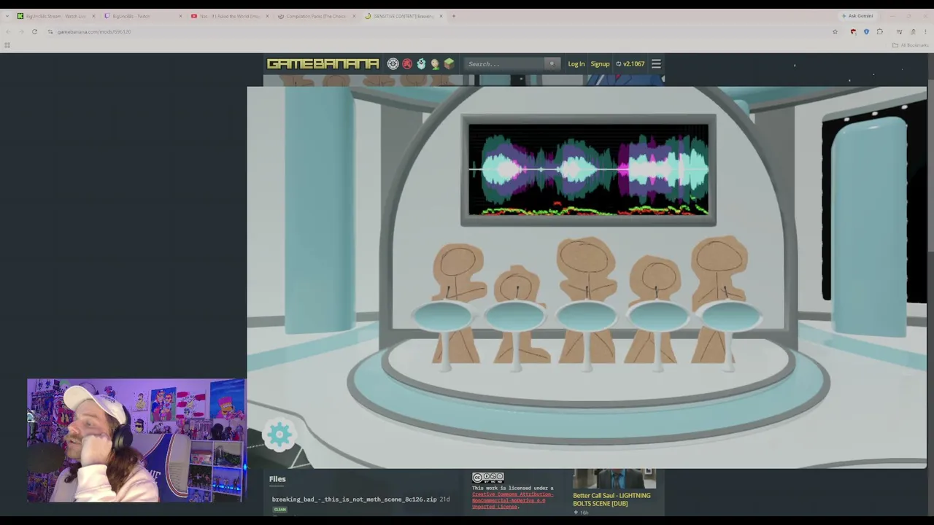This screenshot has width=934, height=525.
Task: Focus the GameBanana Search field
Action: pos(505,64)
